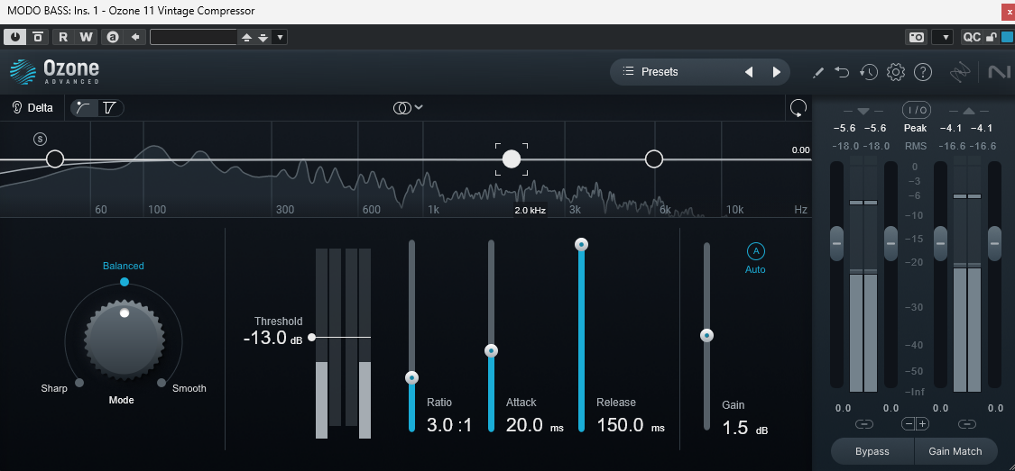
Task: Open the undo history clock icon
Action: tap(869, 72)
